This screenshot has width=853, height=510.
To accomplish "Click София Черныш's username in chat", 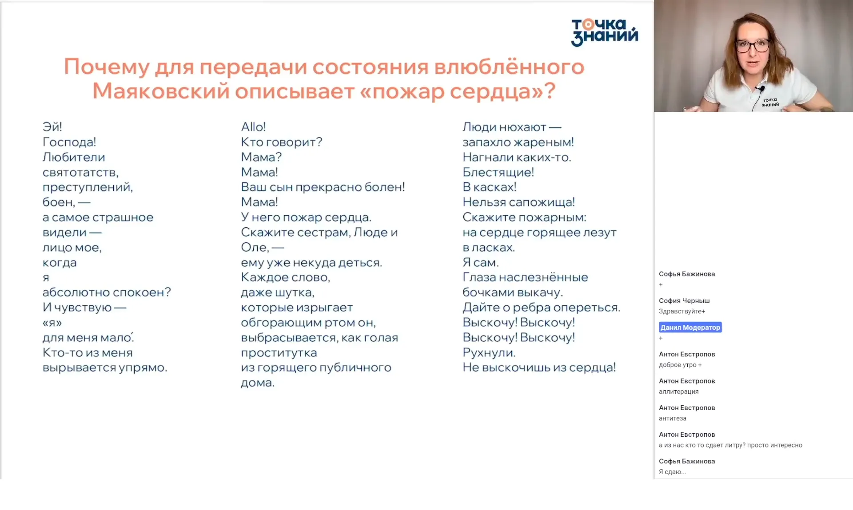I will (684, 300).
